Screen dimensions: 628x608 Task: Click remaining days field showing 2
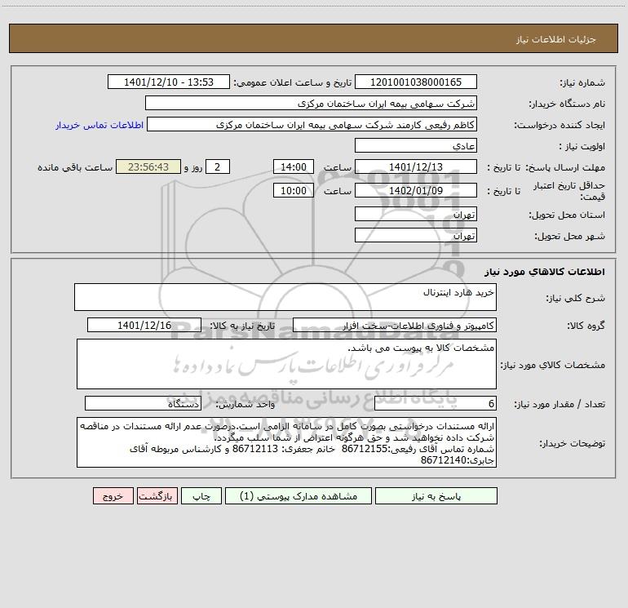(218, 166)
